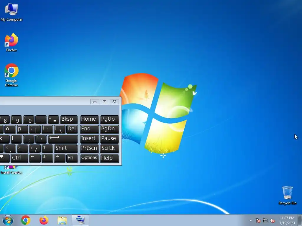Screen dimensions: 302x226
Task: Tap the Pause key
Action: [109, 139]
